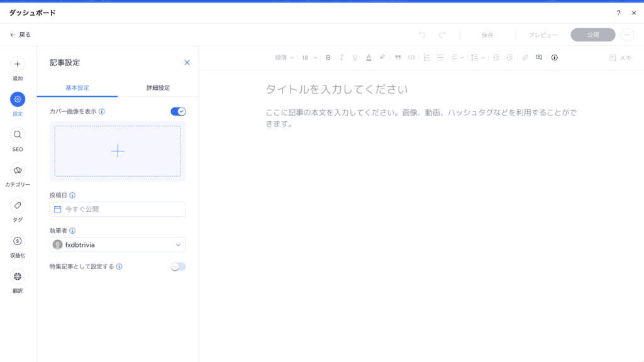Screen dimensions: 644x362
Task: Click the 投稿日 date field
Action: (x=118, y=209)
